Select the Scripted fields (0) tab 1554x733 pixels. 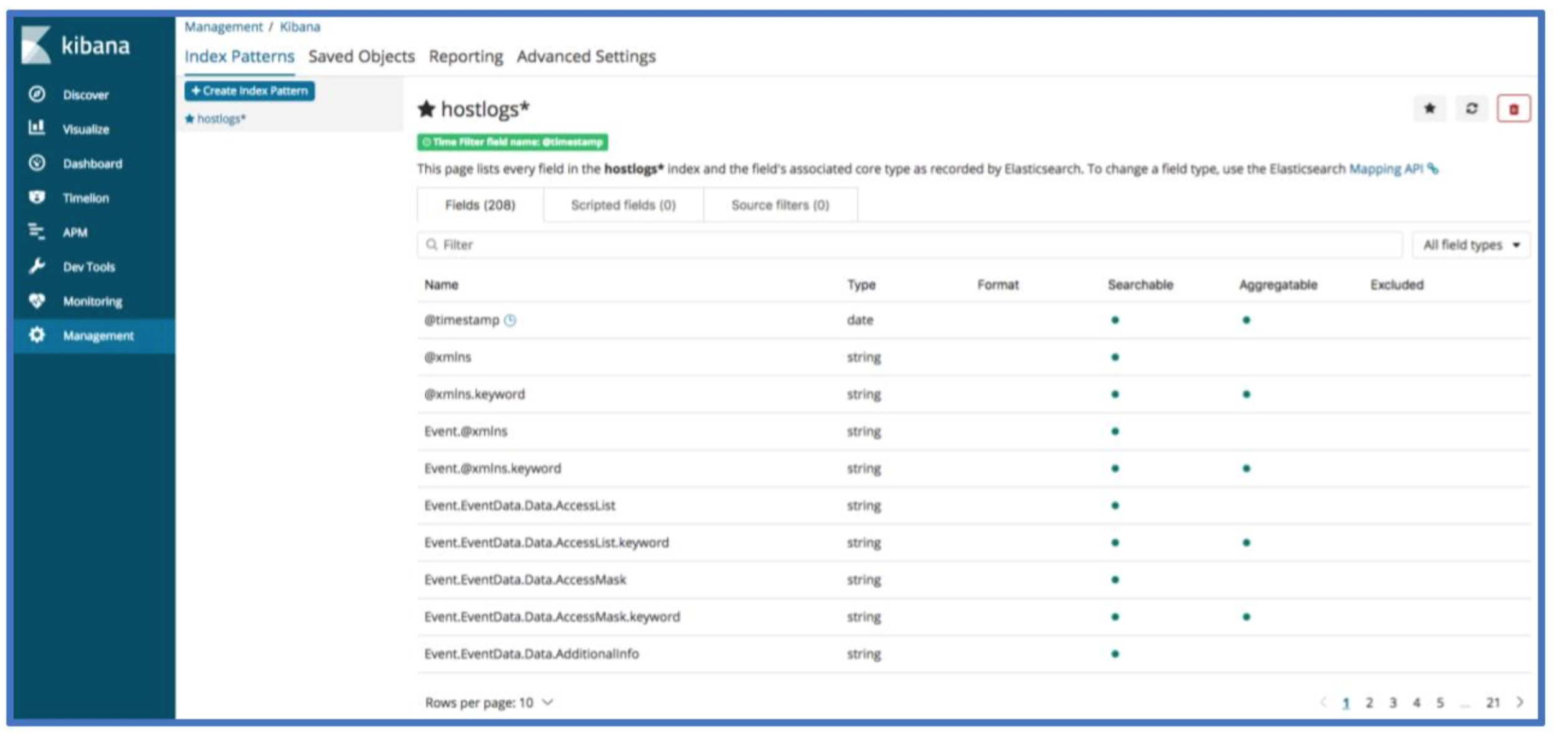[623, 205]
